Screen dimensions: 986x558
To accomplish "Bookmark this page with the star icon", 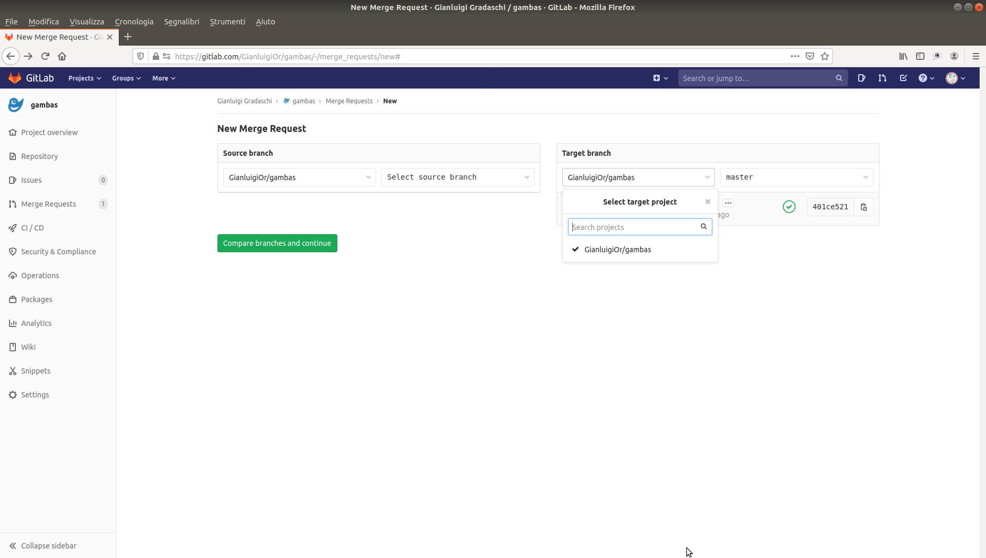I will (825, 56).
